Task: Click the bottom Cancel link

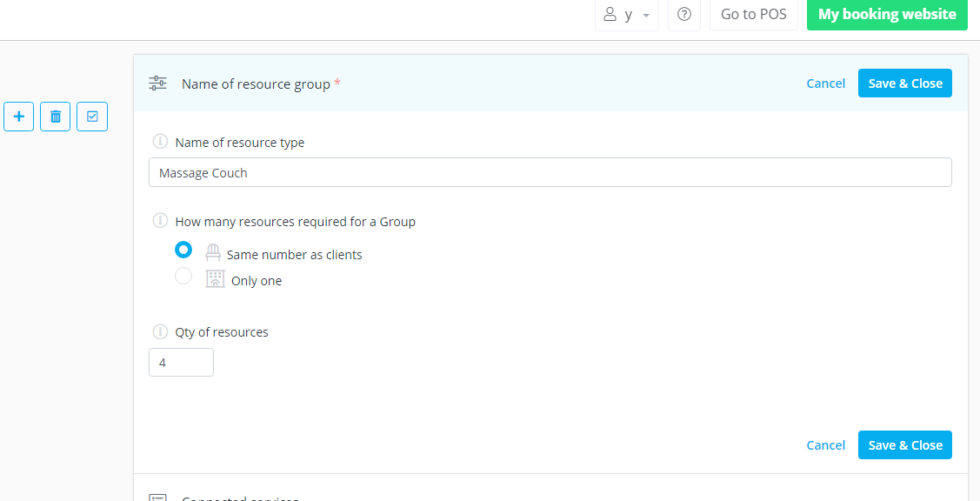Action: point(825,445)
